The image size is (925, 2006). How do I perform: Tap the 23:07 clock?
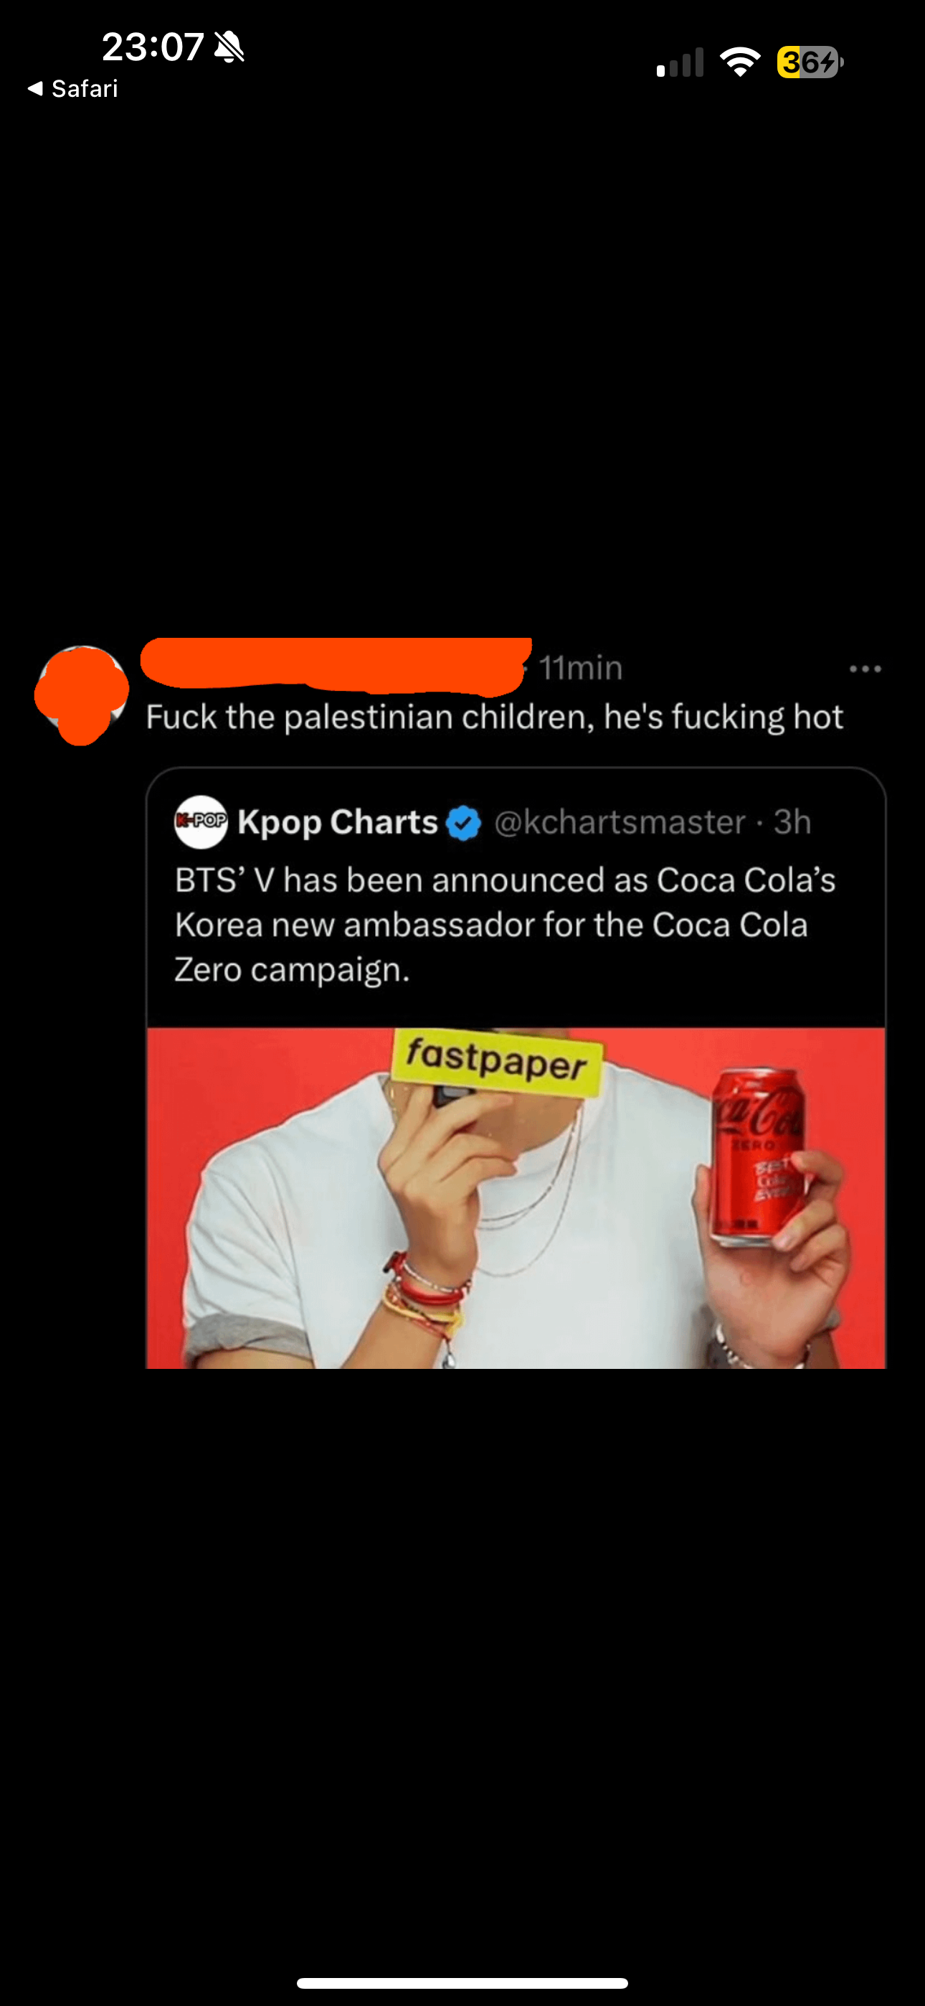click(153, 47)
